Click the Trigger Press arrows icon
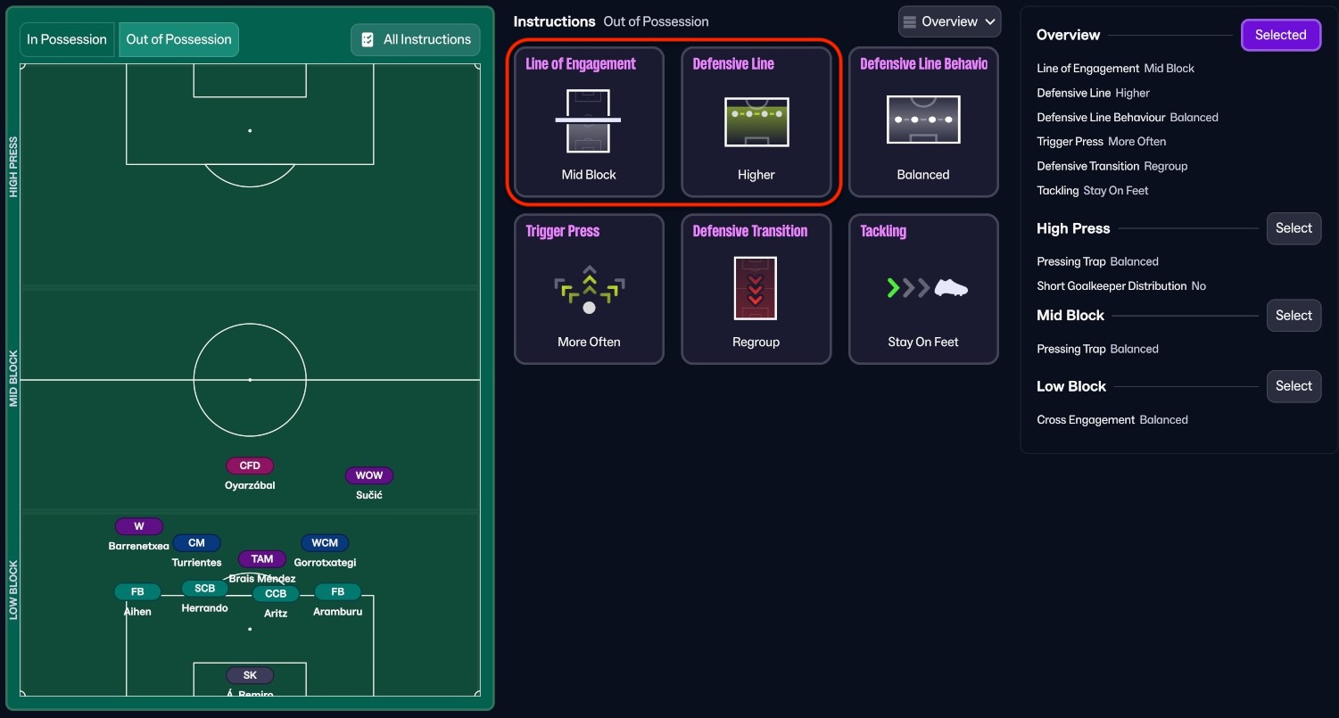 589,289
